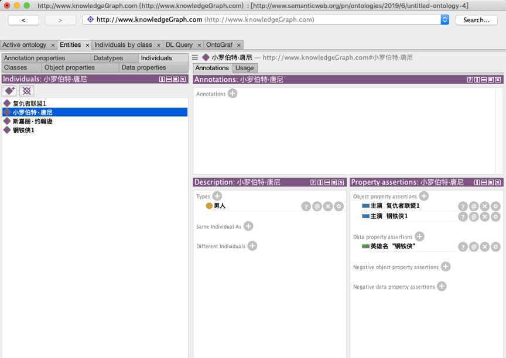Go forward with the > navigation button
This screenshot has width=506, height=358.
click(60, 20)
